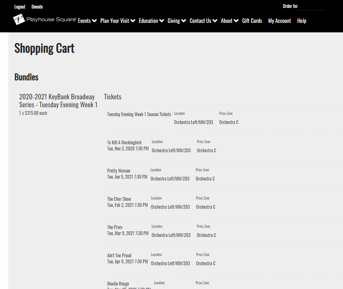Click 'Tue, Feb 2, 2021 7:30 PM' date
Screen dimensions: 343x289
(x=128, y=205)
